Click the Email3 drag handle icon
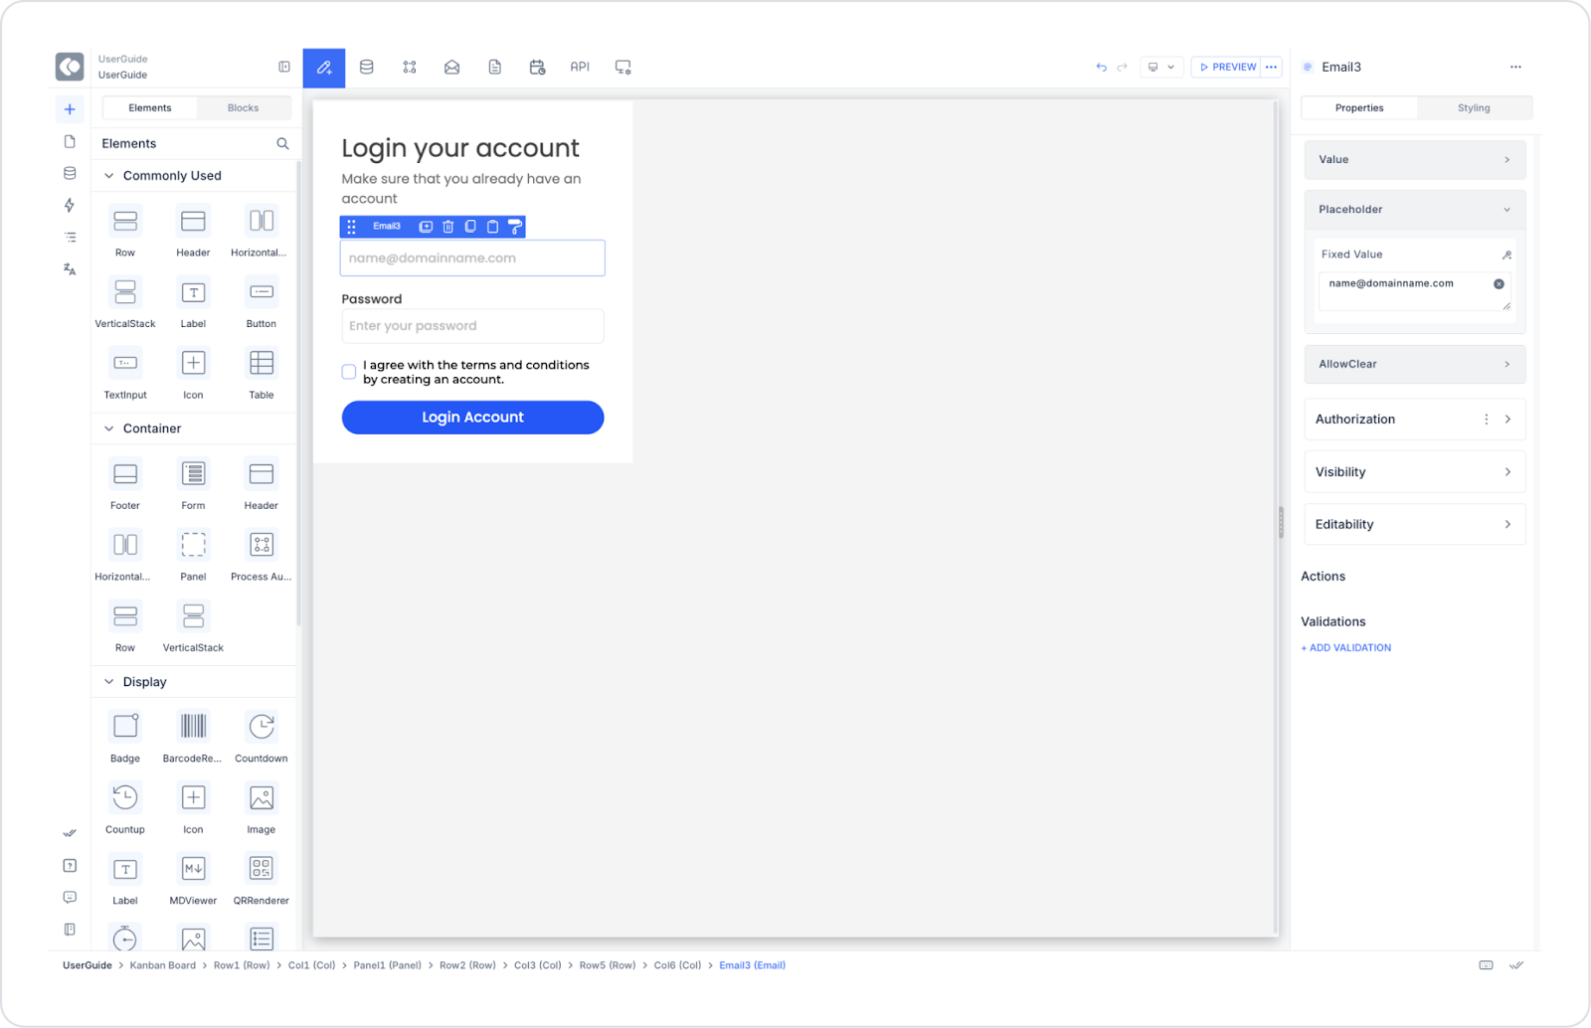 tap(352, 227)
